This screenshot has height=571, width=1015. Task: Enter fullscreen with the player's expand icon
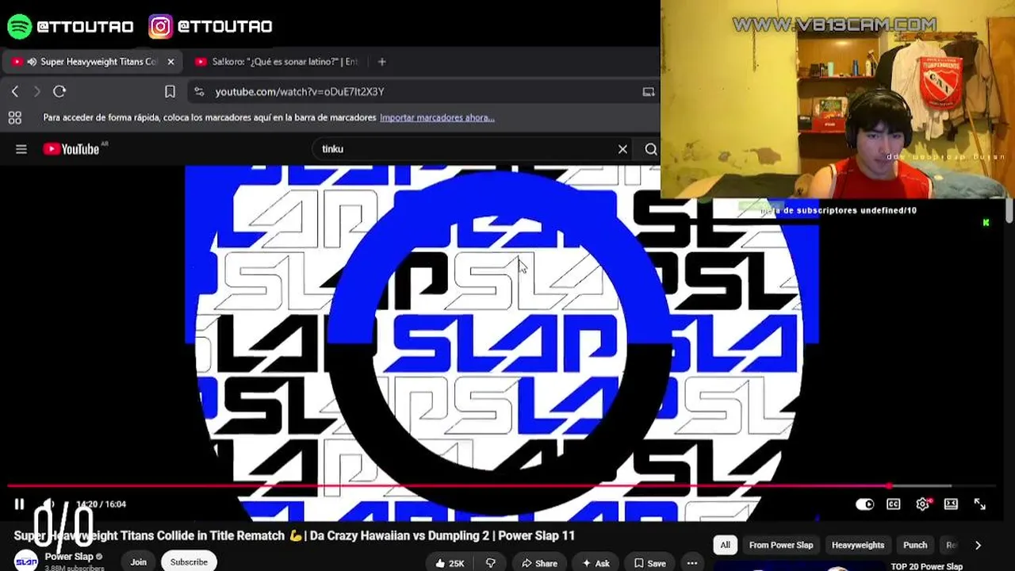(980, 504)
